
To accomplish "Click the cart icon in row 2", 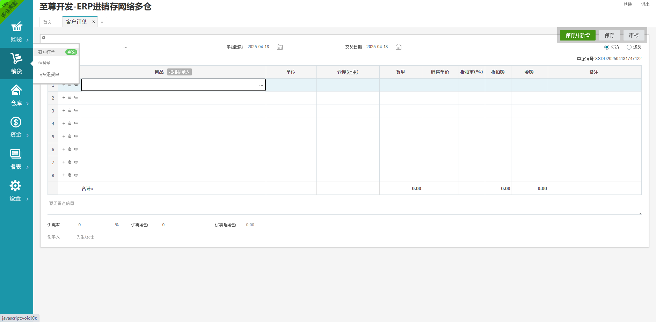I will click(x=76, y=98).
